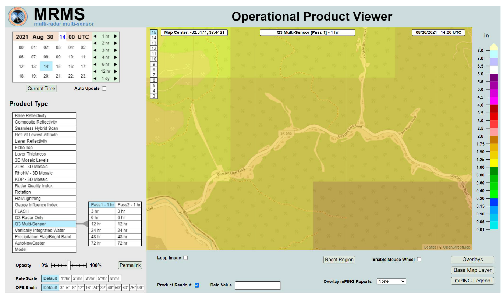503x296 pixels.
Task: Expand the Overlays panel
Action: [x=472, y=260]
